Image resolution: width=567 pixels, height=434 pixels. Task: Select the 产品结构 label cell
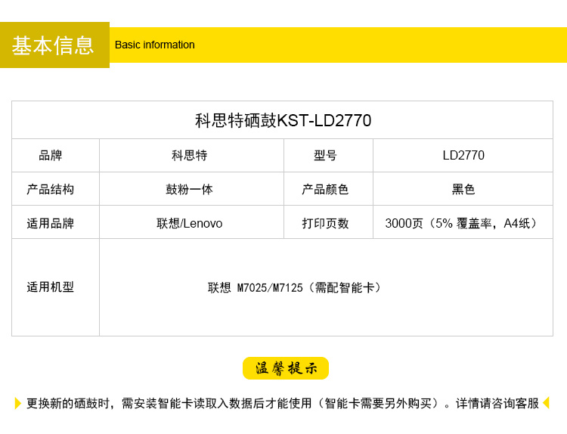(x=51, y=189)
